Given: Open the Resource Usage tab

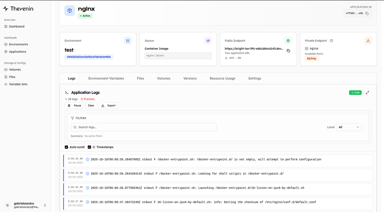Looking at the screenshot, I should point(222,78).
